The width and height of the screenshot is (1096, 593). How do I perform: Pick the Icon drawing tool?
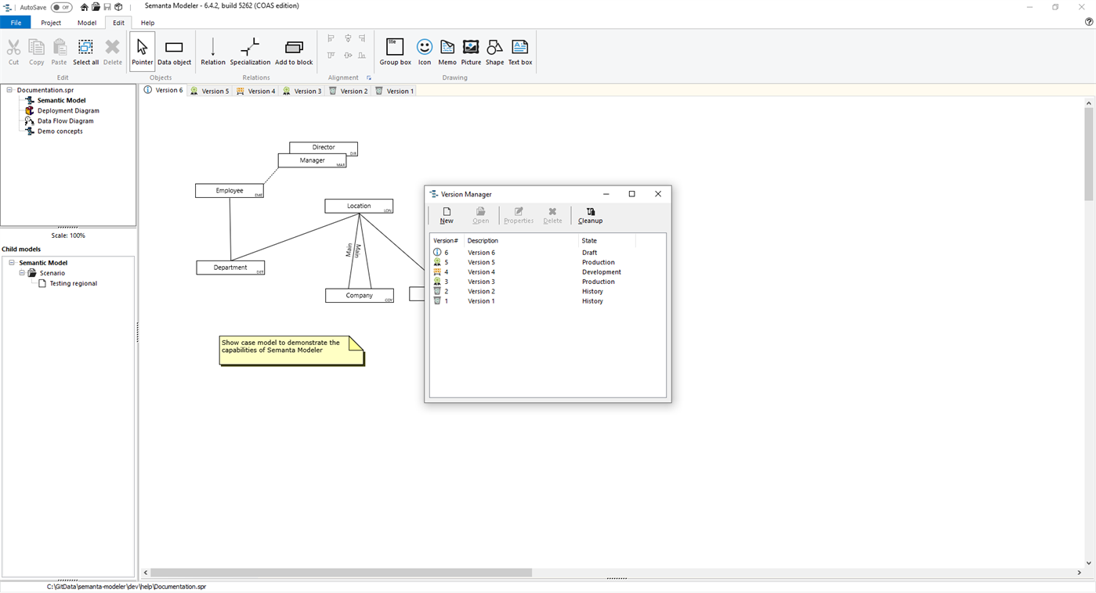[424, 49]
